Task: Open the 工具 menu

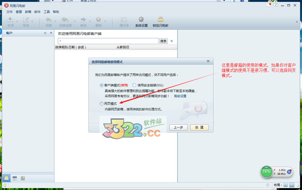Action: tap(47, 12)
